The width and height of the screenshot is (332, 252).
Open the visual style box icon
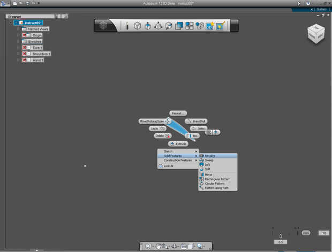[190, 246]
